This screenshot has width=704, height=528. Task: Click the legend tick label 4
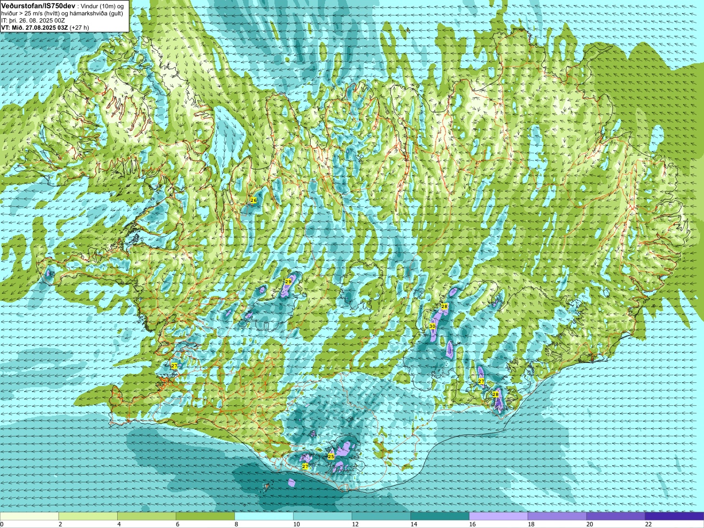click(x=119, y=524)
